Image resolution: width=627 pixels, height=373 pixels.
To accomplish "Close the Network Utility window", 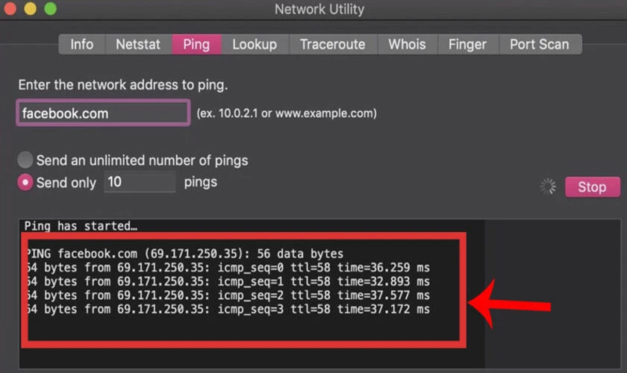I will [10, 8].
